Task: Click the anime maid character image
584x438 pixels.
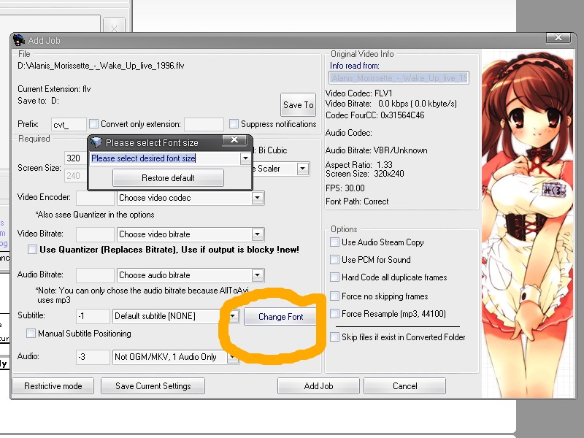Action: (527, 223)
